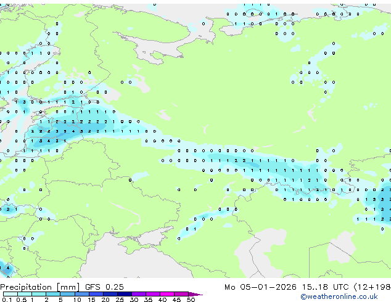Pick the 10–15 mm blue legend swatch
391x302 pixels.
click(x=81, y=294)
